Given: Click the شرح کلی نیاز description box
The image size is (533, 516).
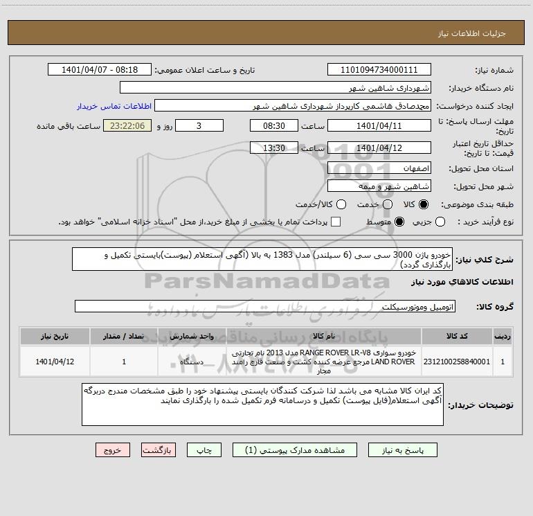Looking at the screenshot, I should click(x=262, y=259).
